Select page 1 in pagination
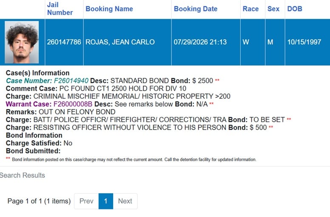Image resolution: width=330 pixels, height=217 pixels. click(x=105, y=201)
